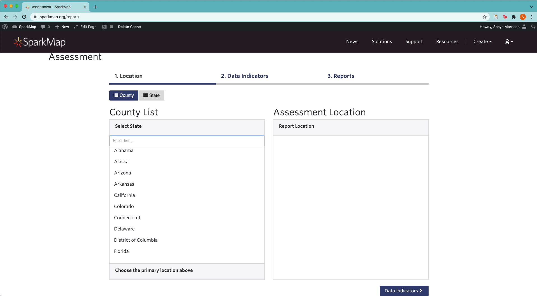Open the WordPress logo menu
The image size is (537, 296).
tap(5, 27)
